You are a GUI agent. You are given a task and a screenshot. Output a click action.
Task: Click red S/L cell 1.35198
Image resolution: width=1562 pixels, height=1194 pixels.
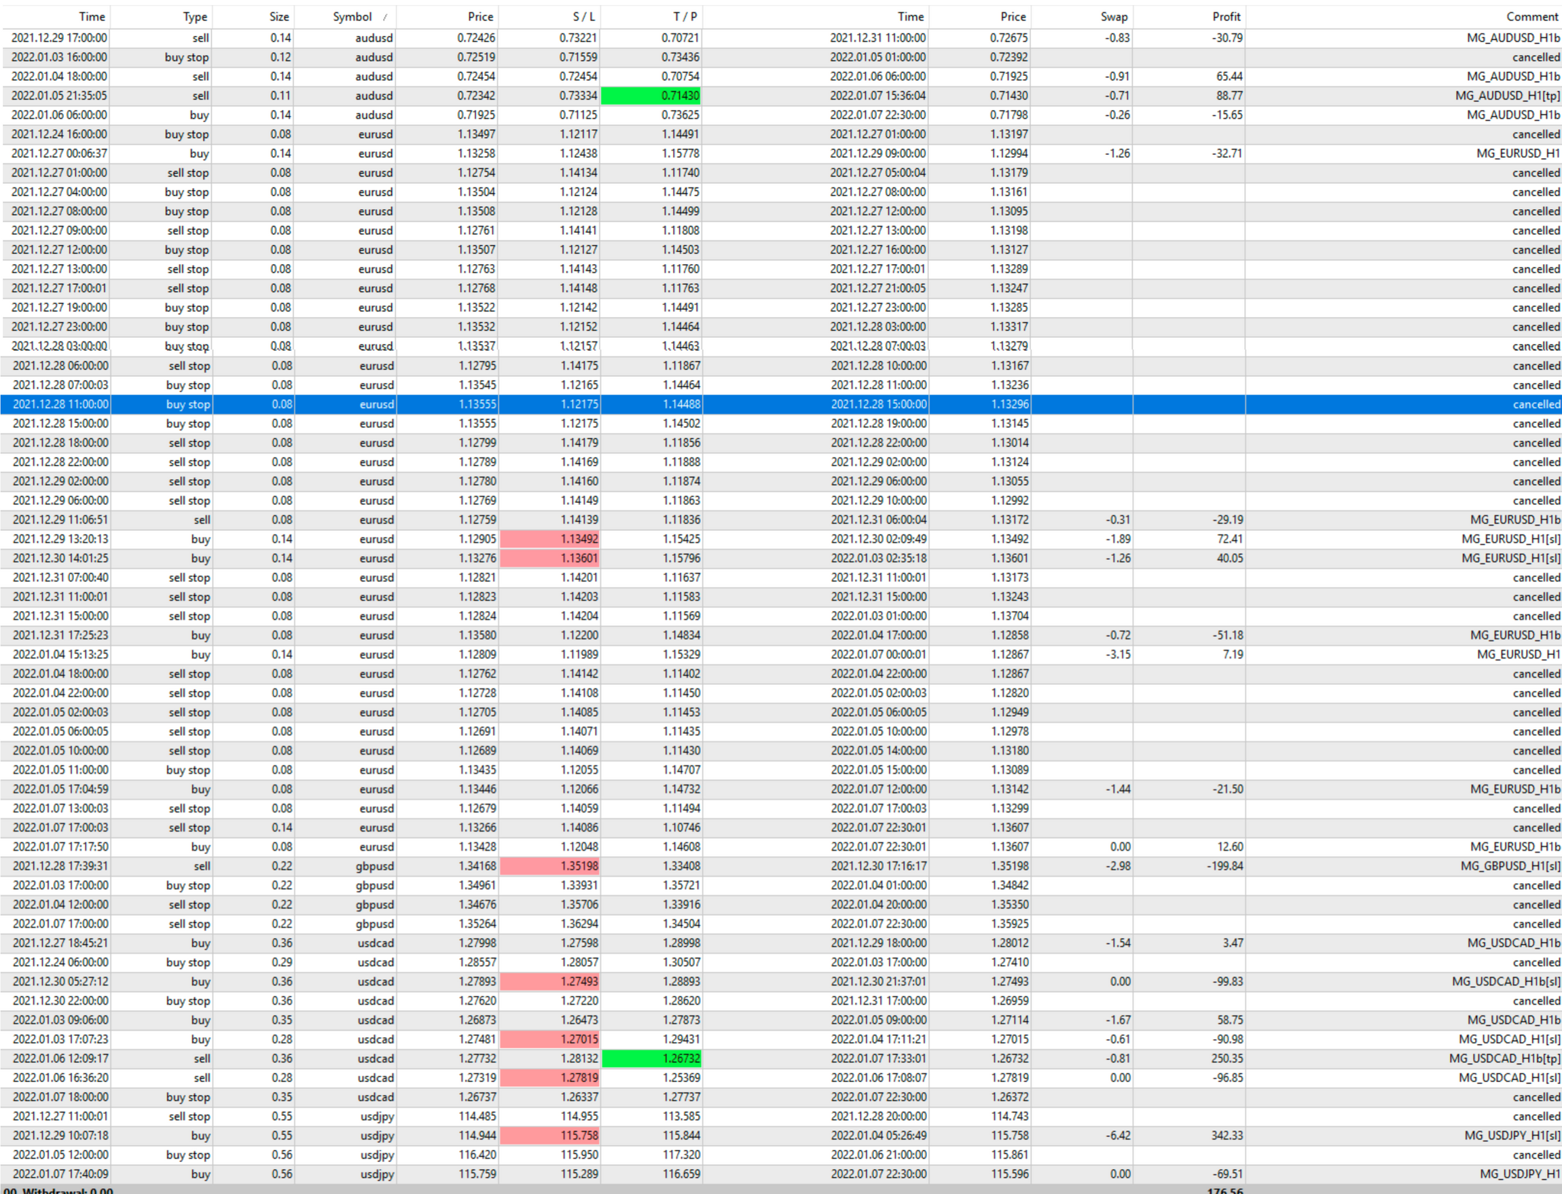pyautogui.click(x=549, y=866)
